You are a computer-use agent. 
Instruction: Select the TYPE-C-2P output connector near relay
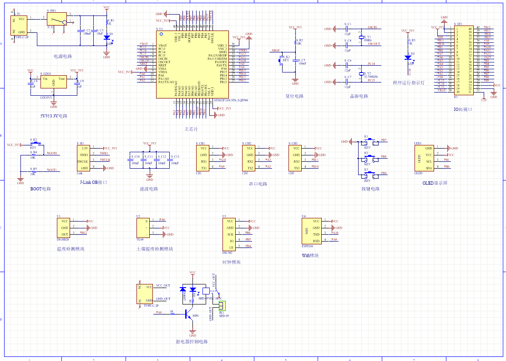145,294
